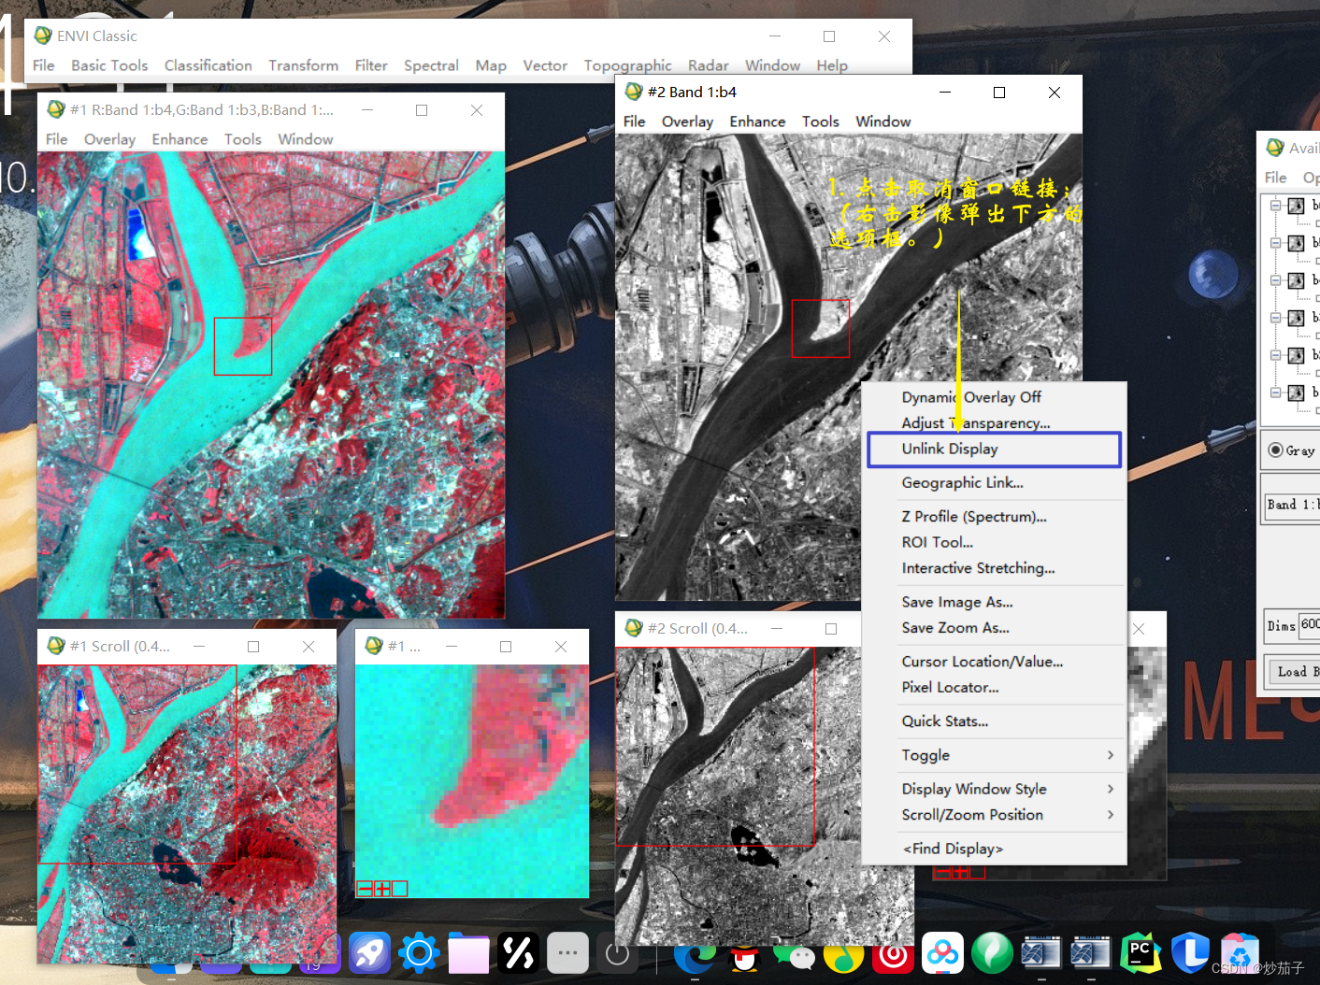Open Basic Tools menu in ENVI Classic
The image size is (1320, 985).
point(109,65)
